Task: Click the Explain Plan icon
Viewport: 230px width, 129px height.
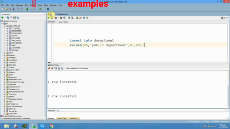Action: coord(55,18)
